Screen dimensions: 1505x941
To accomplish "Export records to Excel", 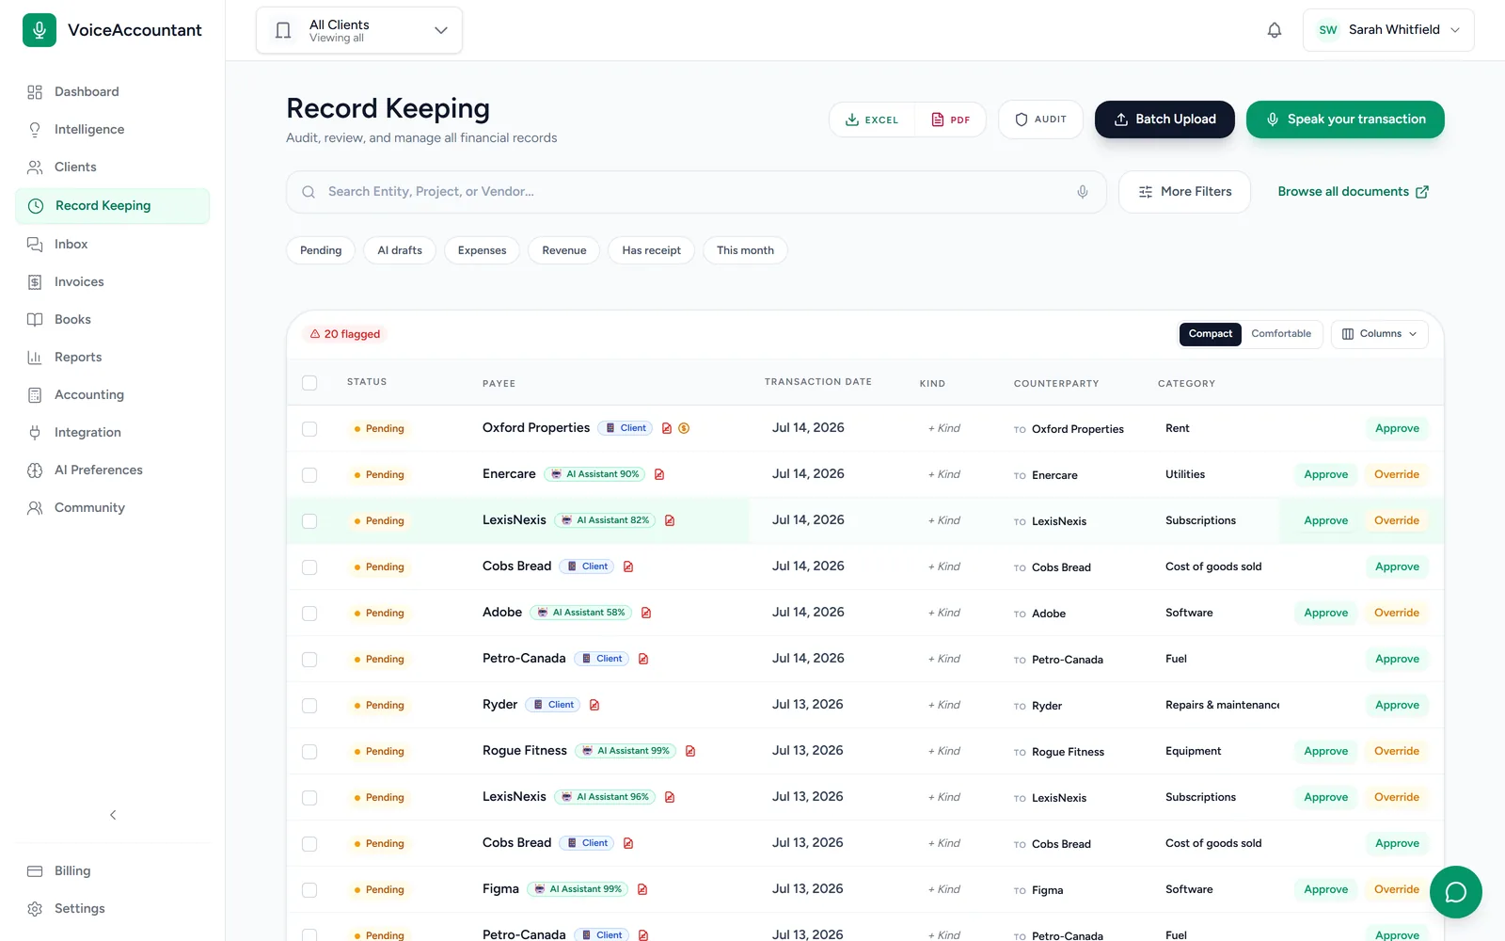I will 872,120.
